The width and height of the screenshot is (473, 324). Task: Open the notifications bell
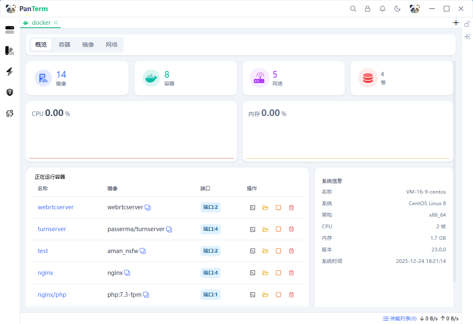click(382, 9)
